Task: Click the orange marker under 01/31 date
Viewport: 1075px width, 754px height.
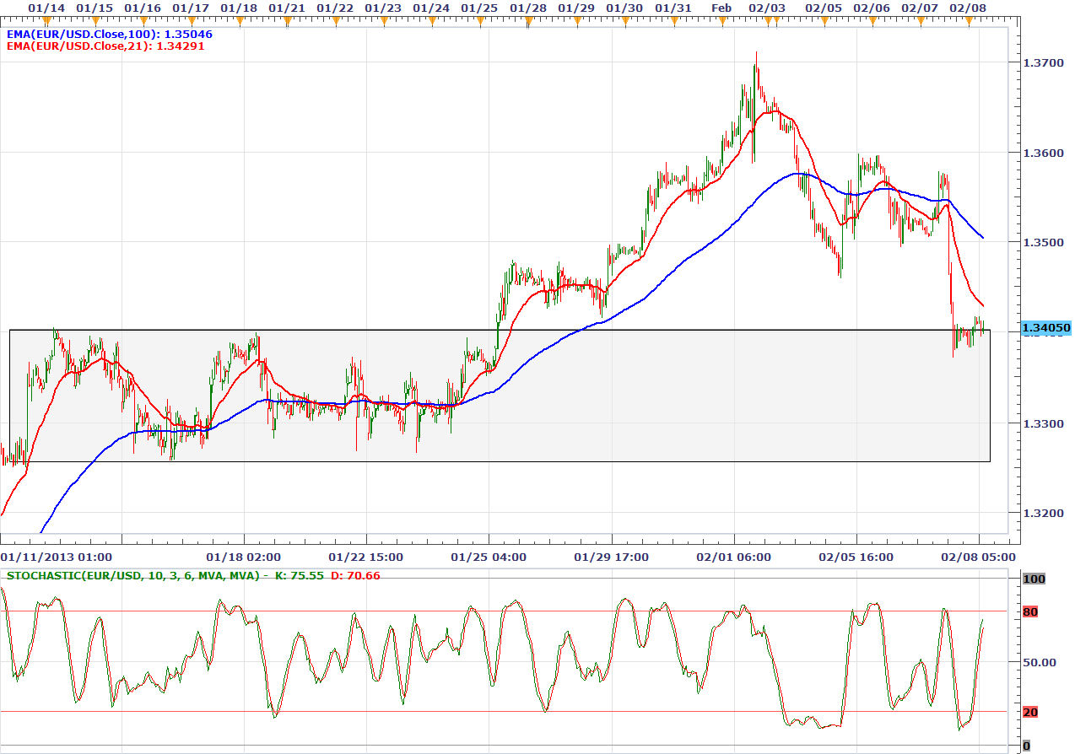Action: (x=673, y=21)
